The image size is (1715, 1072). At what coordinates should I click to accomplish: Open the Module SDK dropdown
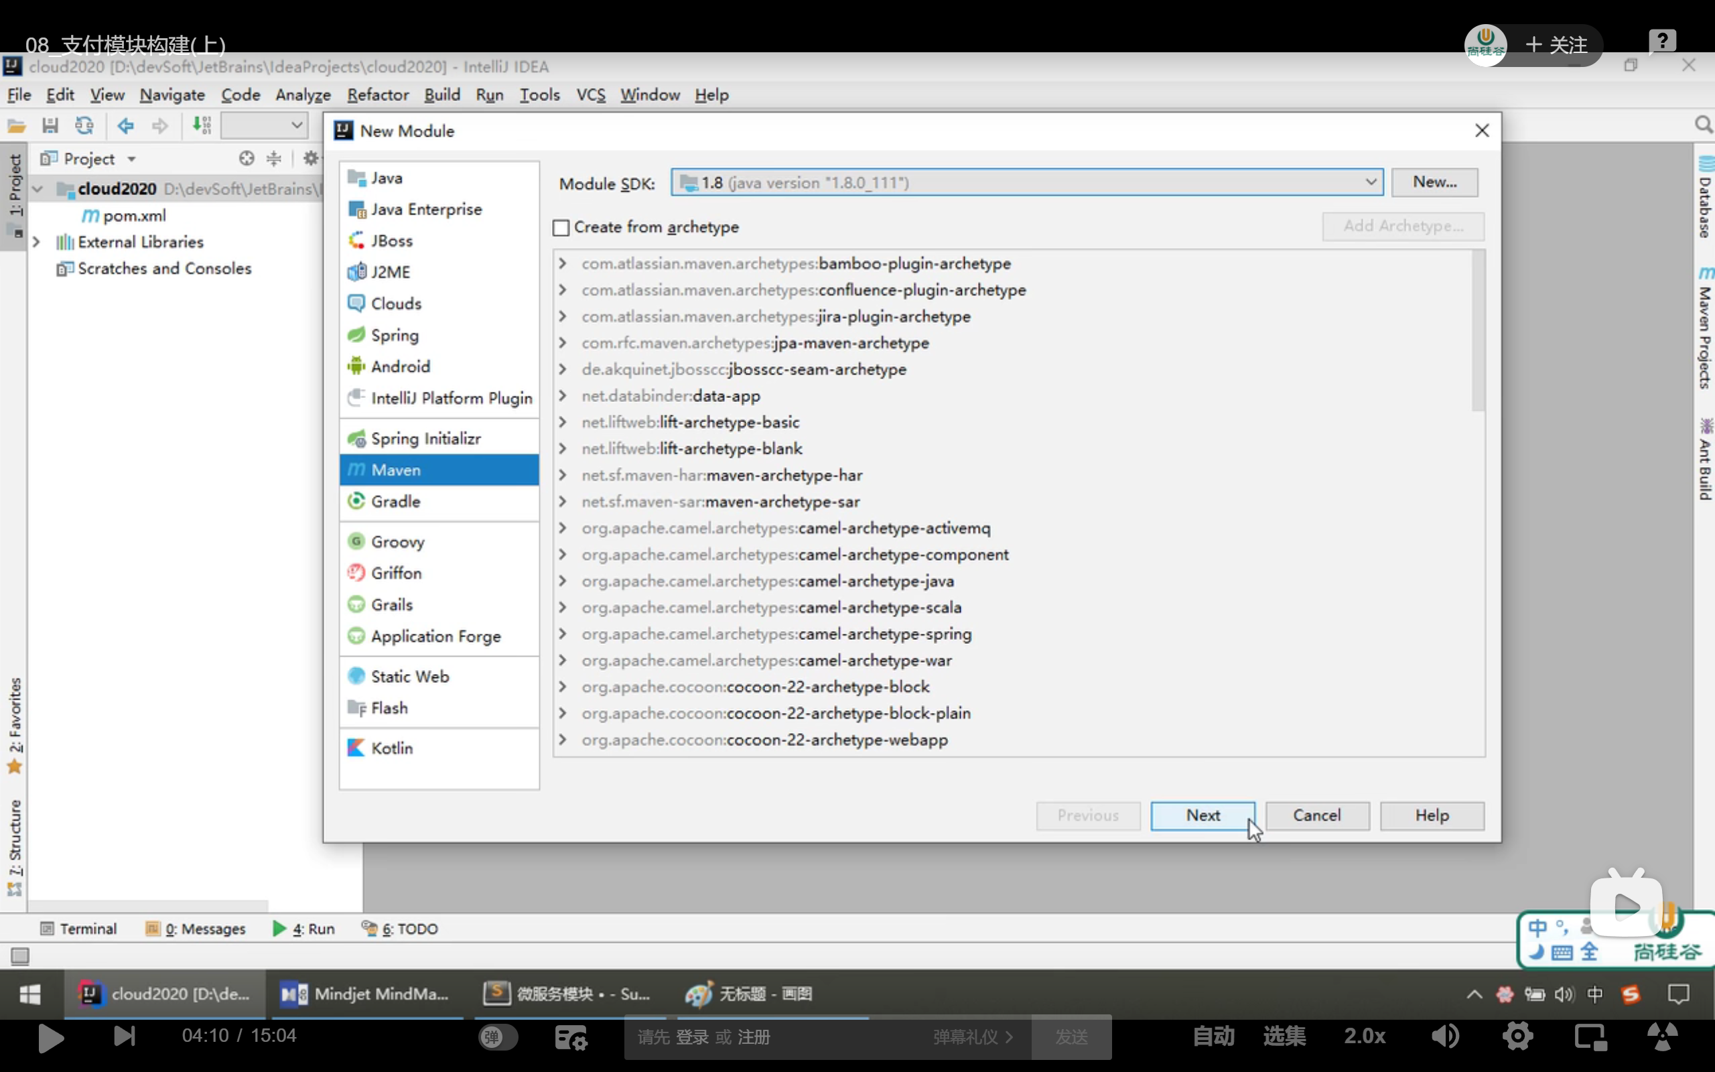(1370, 183)
